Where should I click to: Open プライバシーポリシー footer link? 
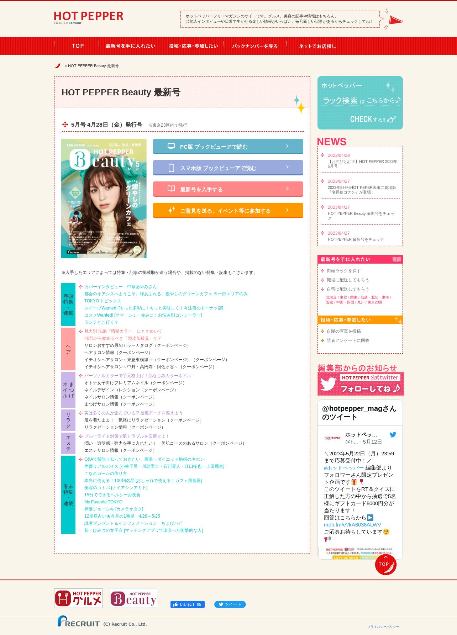click(x=383, y=627)
